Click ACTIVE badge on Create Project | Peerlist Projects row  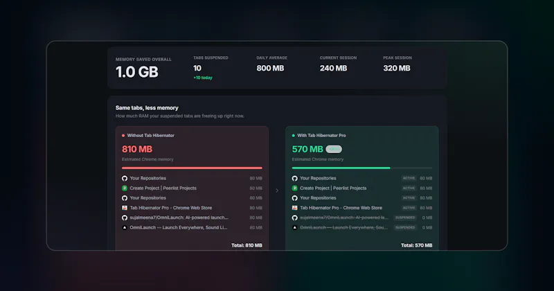click(x=409, y=188)
